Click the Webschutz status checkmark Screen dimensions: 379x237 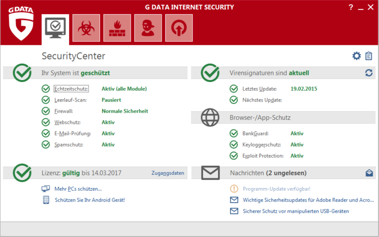(x=45, y=122)
